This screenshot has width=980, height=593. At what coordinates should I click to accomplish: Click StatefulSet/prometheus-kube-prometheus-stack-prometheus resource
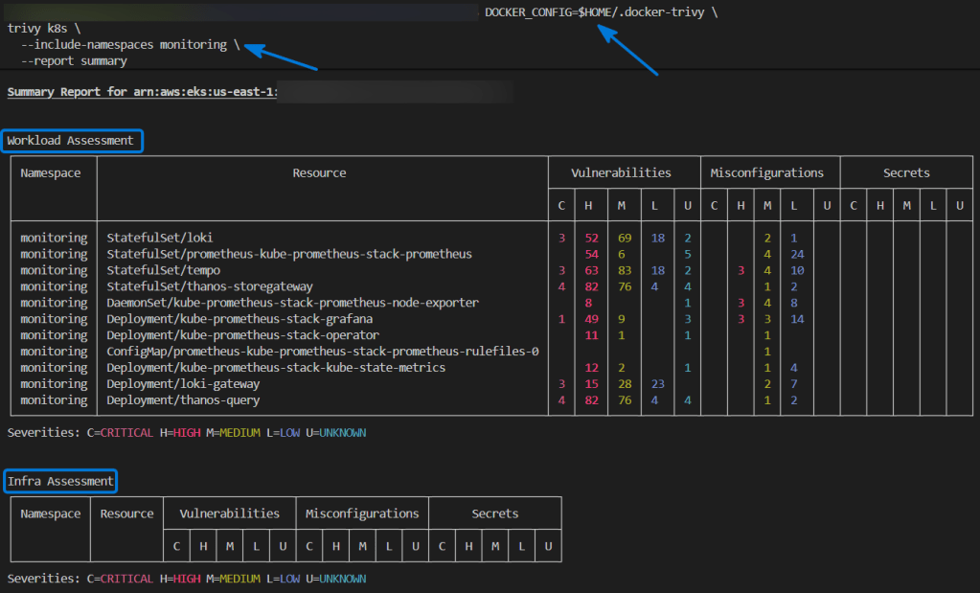click(x=289, y=254)
